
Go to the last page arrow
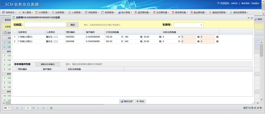click(x=43, y=108)
